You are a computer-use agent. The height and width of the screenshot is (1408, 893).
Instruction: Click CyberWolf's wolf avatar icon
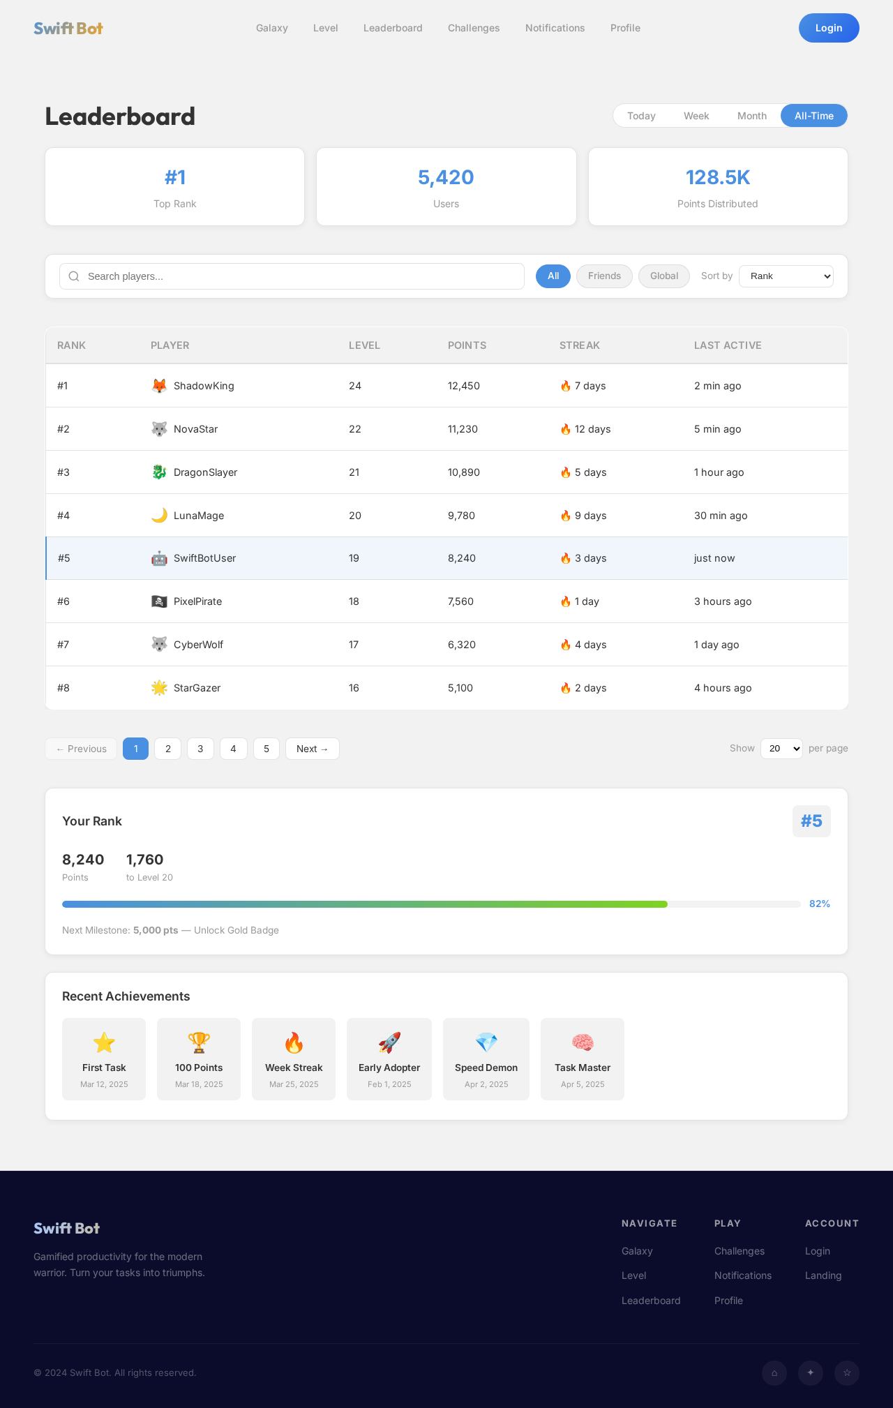pos(159,645)
